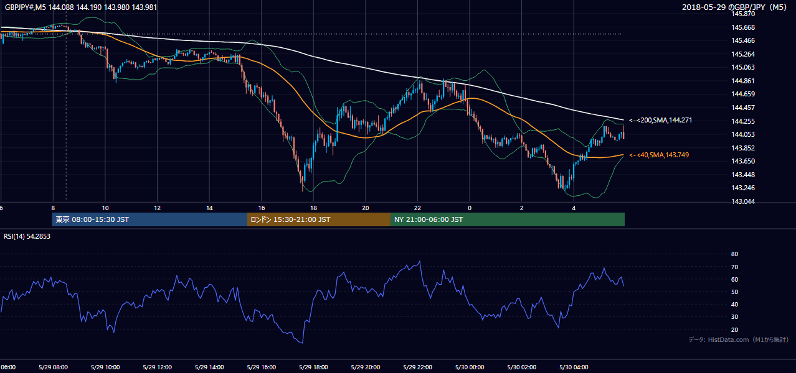796x373 pixels.
Task: Click price axis value 144.457
Action: pyautogui.click(x=743, y=108)
